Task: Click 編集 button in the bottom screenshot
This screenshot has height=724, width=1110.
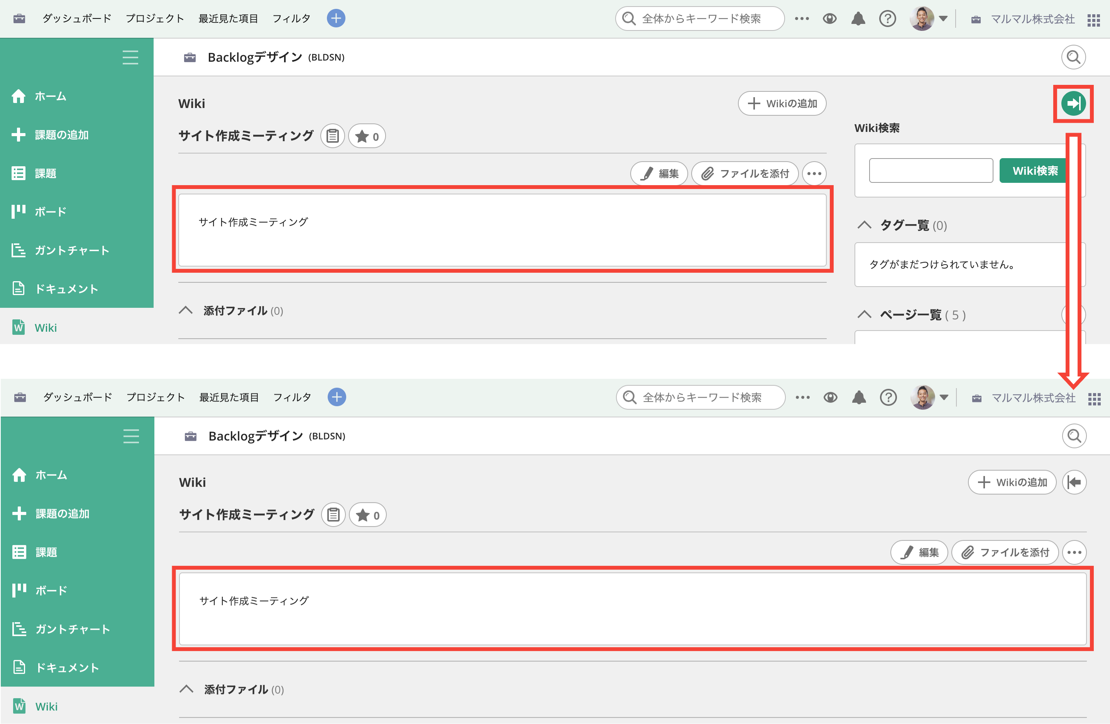Action: pos(919,552)
